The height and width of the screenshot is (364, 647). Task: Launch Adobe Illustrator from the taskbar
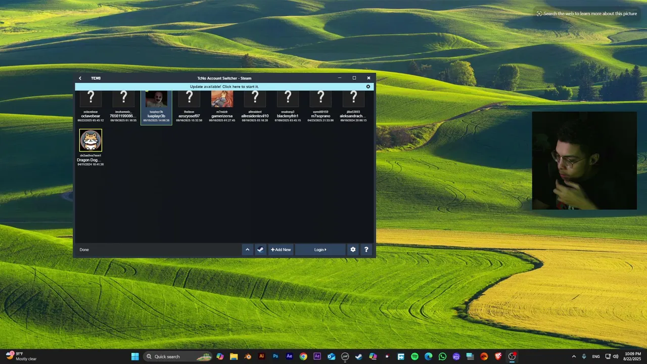tap(261, 356)
